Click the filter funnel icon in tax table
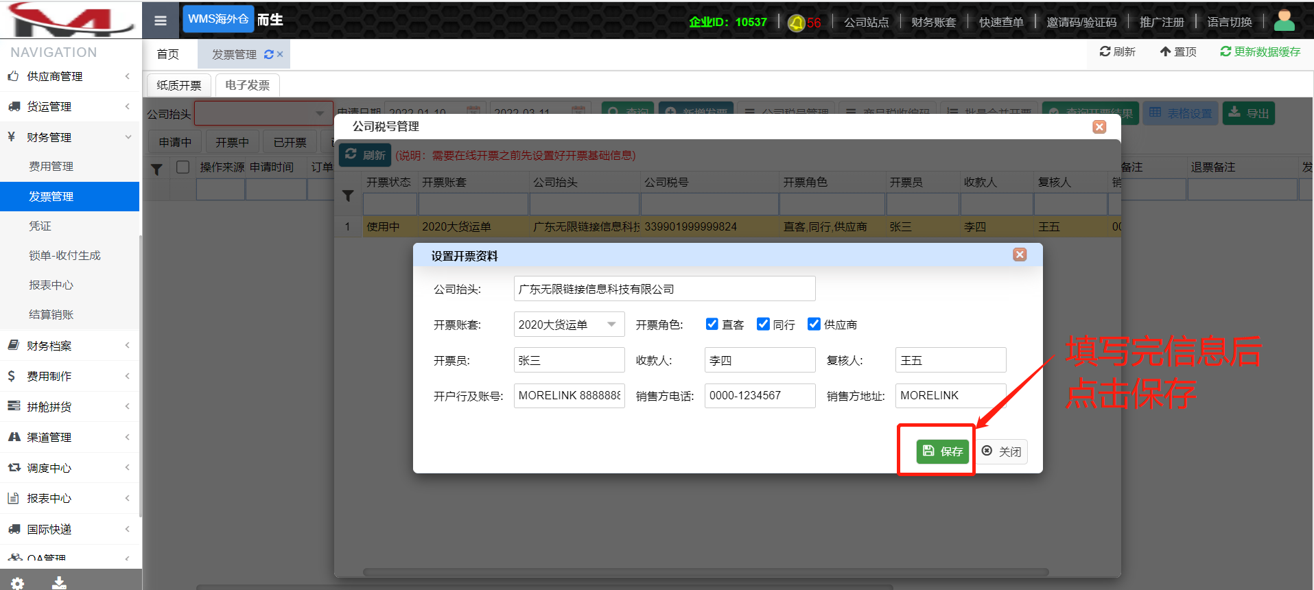The image size is (1314, 590). 348,196
